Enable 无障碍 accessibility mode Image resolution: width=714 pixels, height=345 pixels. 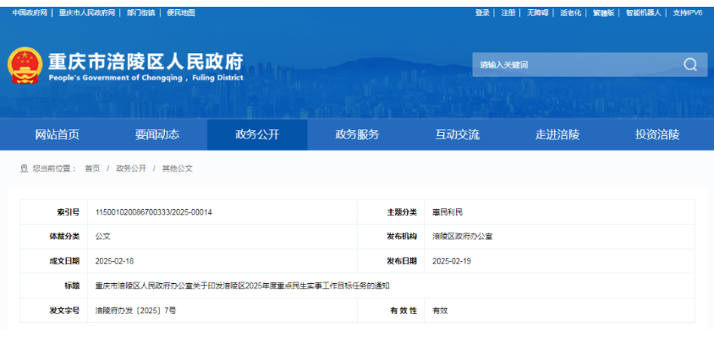537,13
